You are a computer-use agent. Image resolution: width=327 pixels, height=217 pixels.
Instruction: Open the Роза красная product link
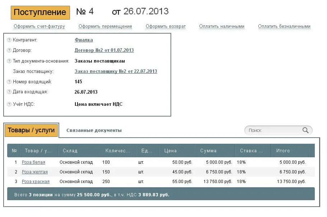click(x=36, y=182)
